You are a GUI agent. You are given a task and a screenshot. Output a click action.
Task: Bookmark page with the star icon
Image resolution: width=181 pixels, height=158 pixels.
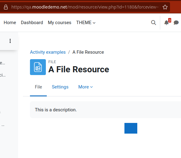(165, 7)
